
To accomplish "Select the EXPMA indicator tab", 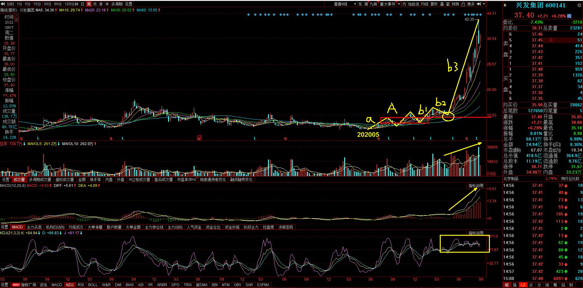I will [x=263, y=285].
